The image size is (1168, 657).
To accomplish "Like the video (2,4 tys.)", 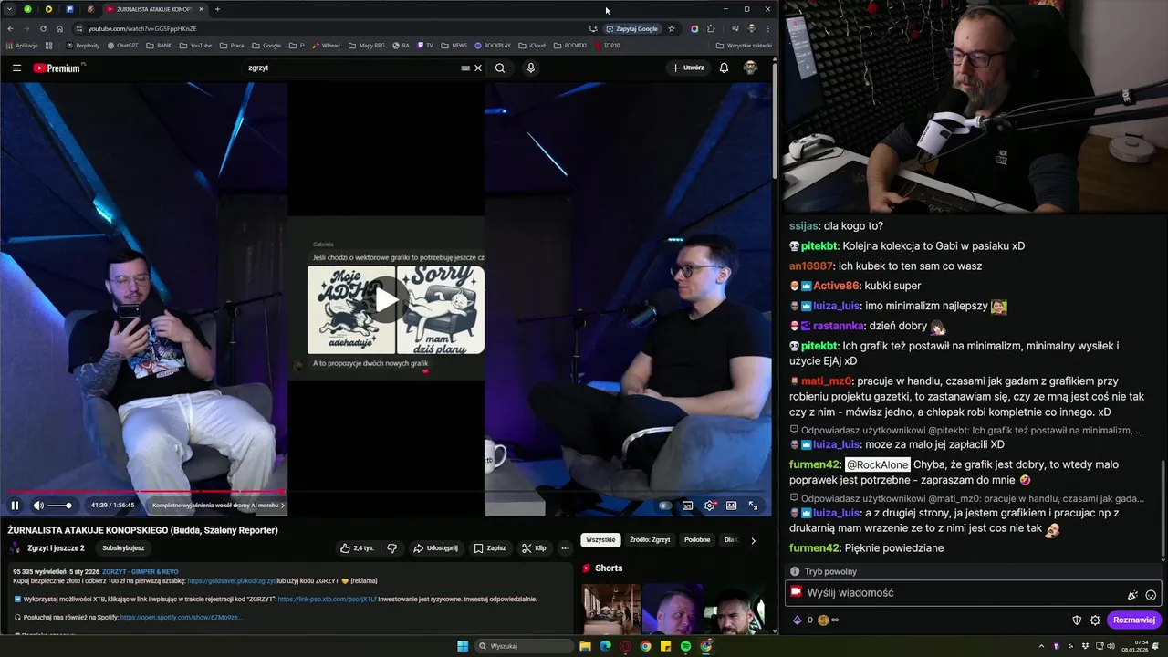I will [x=357, y=548].
